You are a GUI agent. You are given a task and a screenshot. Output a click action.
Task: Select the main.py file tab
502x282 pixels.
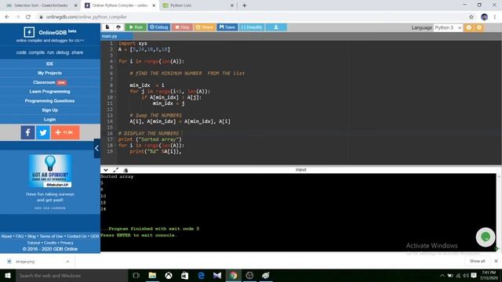coord(110,36)
